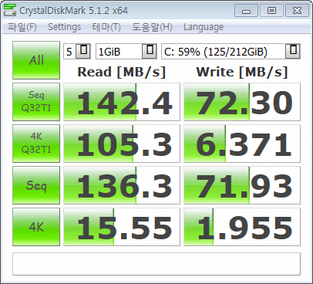The width and height of the screenshot is (313, 284).
Task: Start the Seq Q32T1 test
Action: point(36,102)
